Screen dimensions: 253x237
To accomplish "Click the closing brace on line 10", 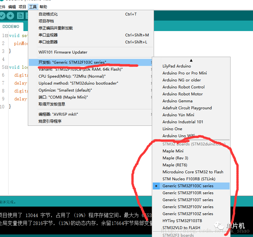I will pyautogui.click(x=10, y=106).
